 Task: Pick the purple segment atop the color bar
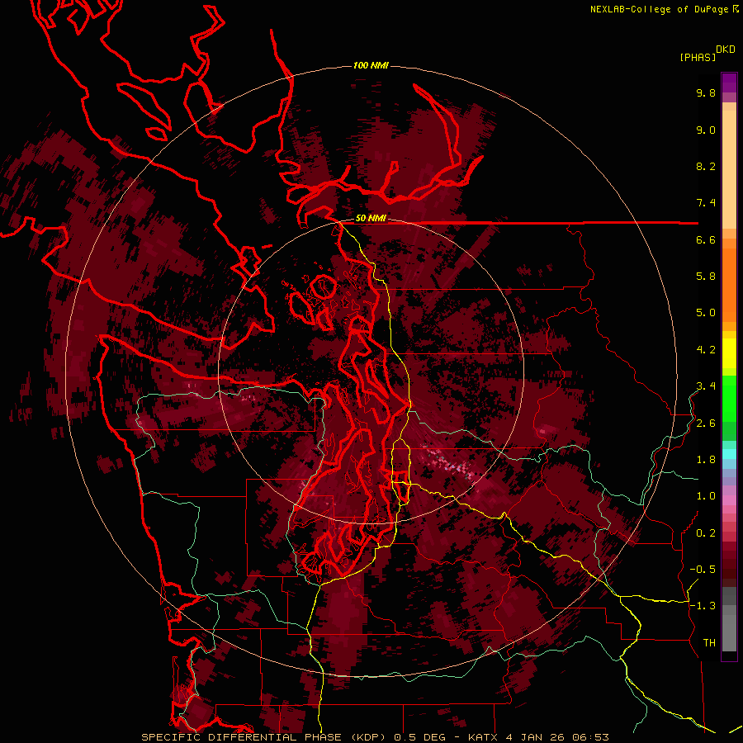coord(729,83)
